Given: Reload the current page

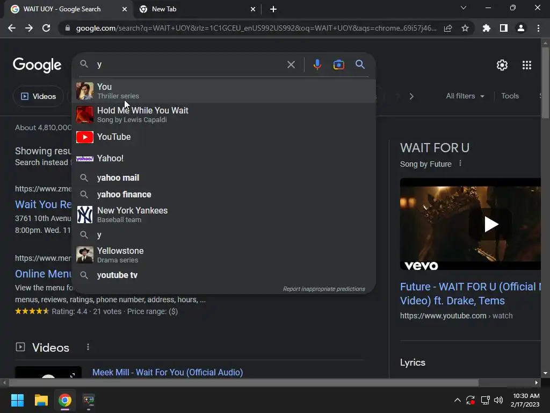Looking at the screenshot, I should (46, 28).
